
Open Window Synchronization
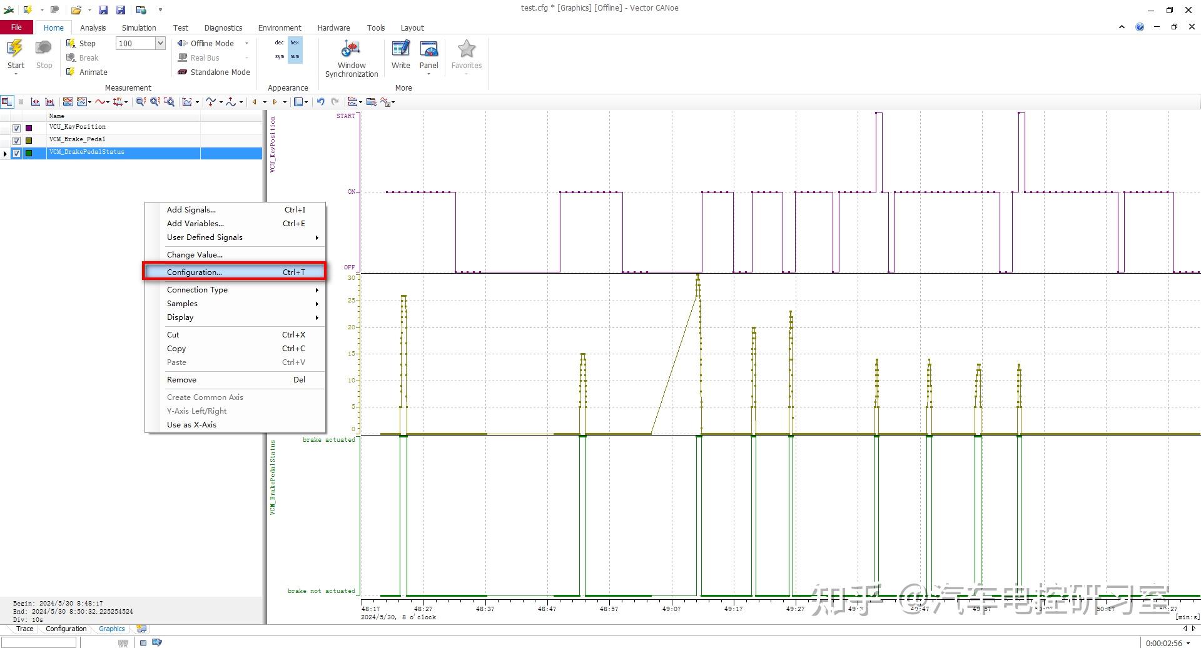(x=351, y=59)
